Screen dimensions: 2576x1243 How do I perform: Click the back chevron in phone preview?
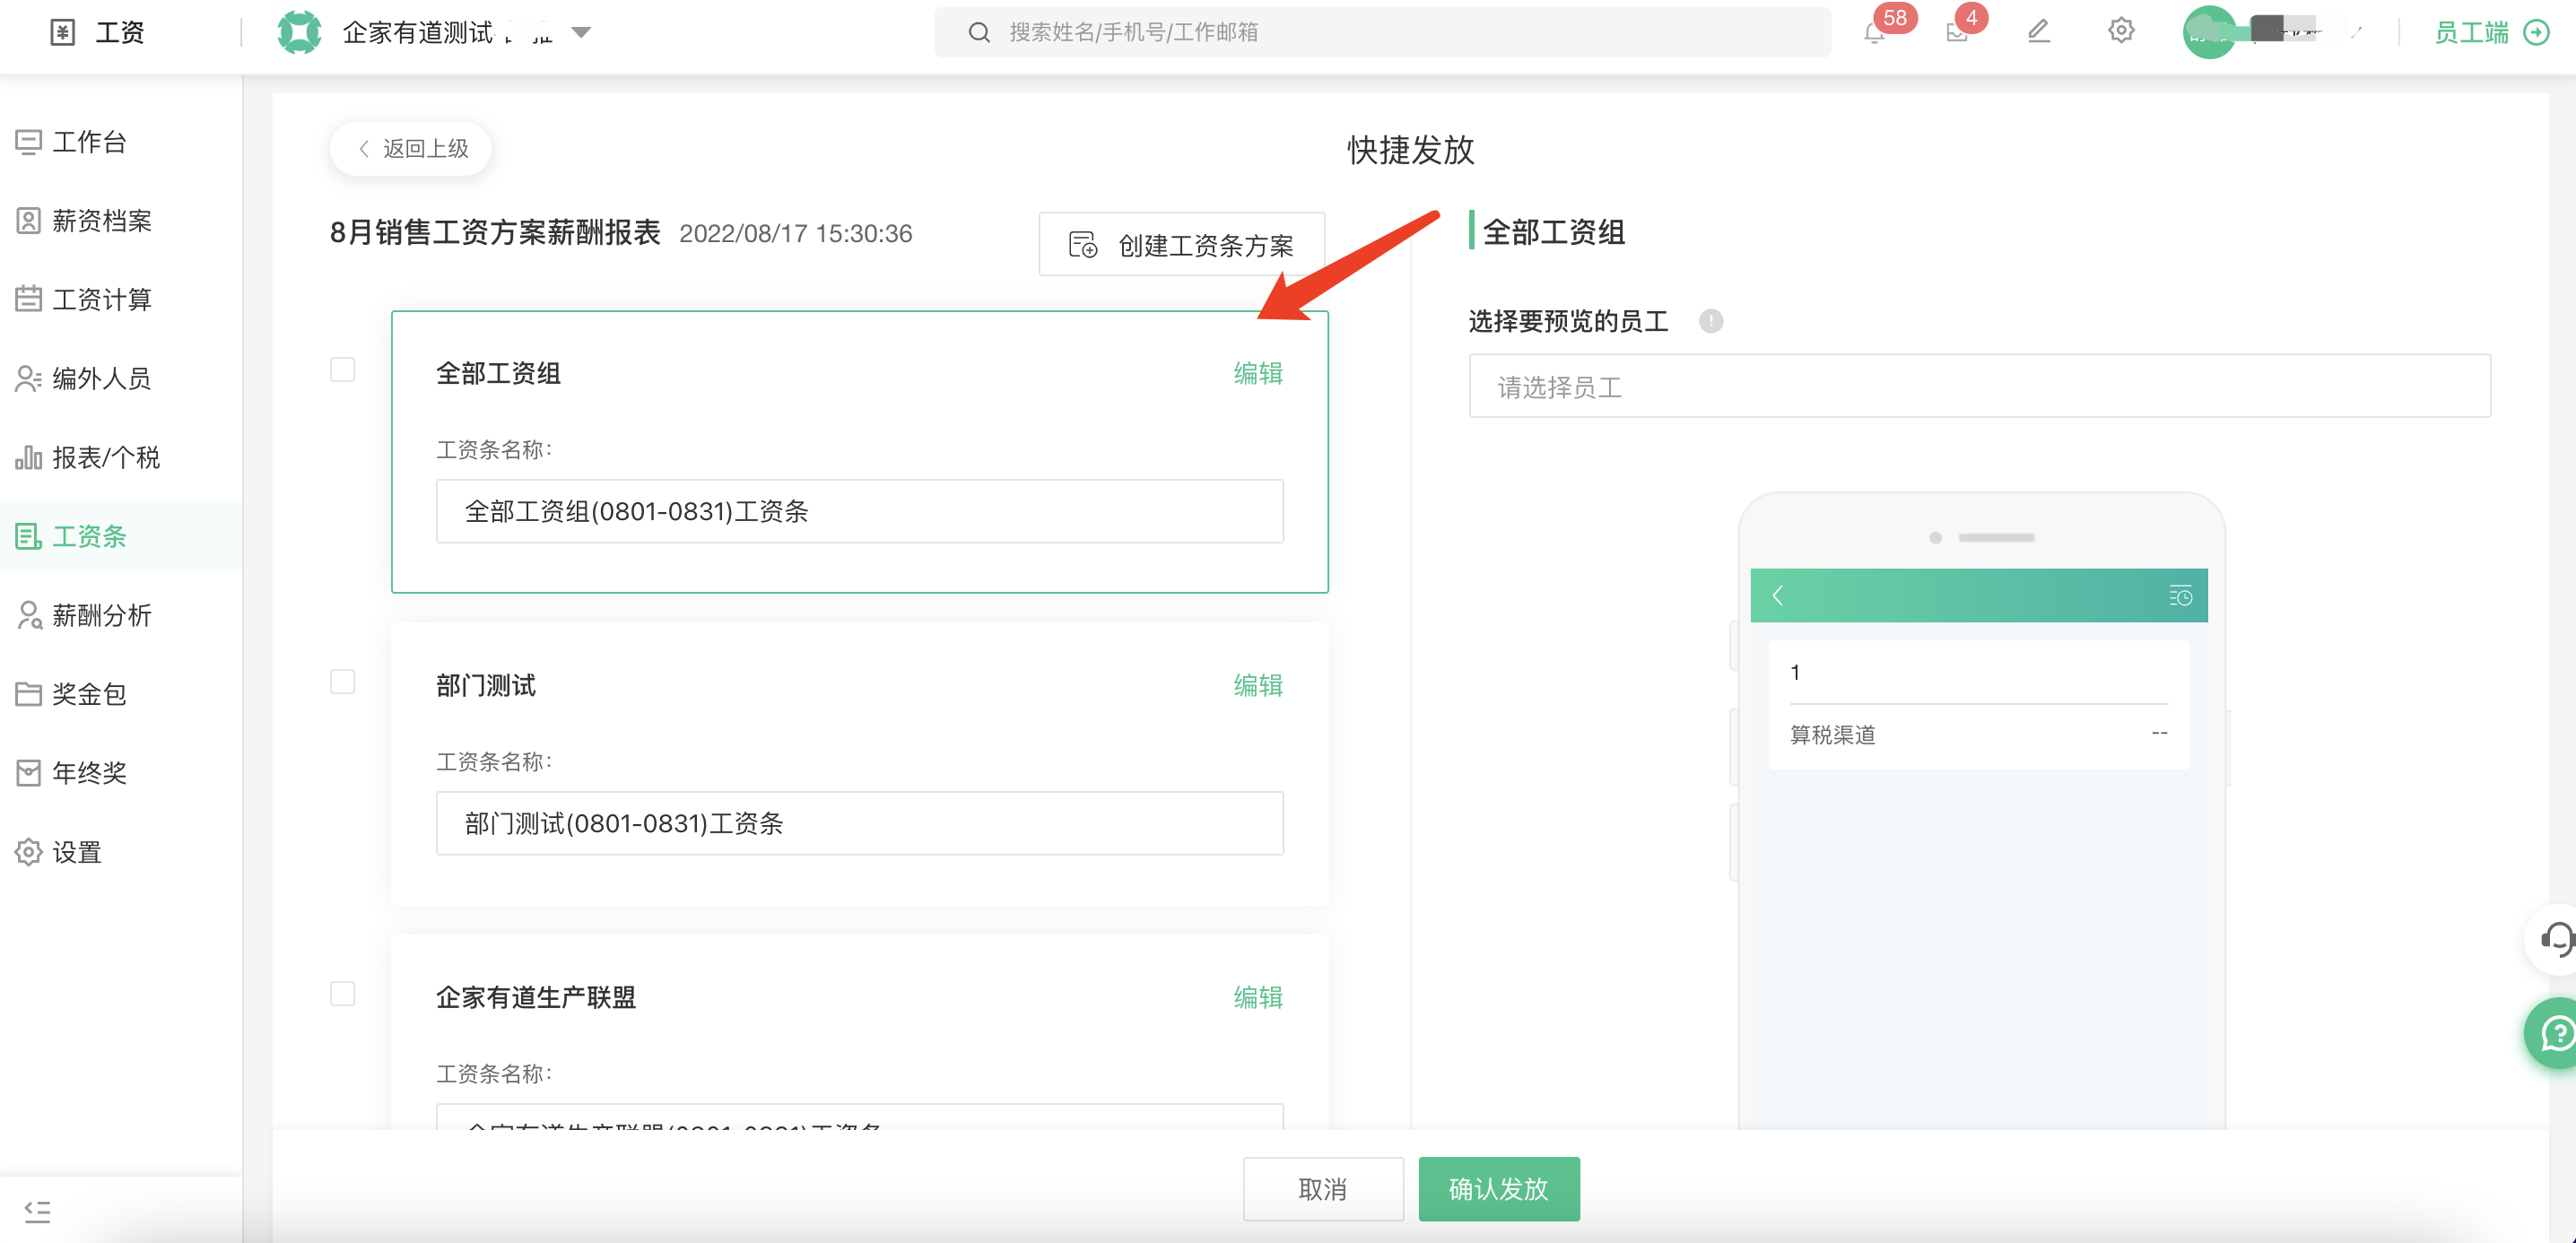1778,596
